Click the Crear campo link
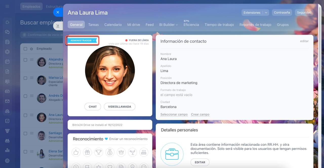This screenshot has height=168, width=324. click(200, 115)
